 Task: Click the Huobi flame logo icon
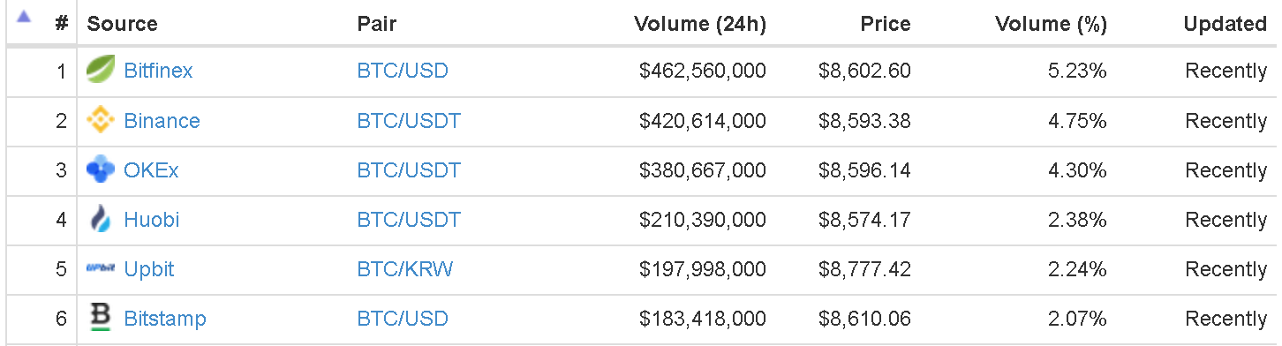[x=101, y=219]
